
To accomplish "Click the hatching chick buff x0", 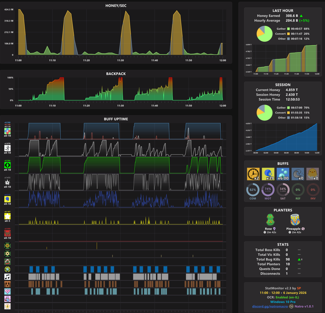I will (x=313, y=174).
